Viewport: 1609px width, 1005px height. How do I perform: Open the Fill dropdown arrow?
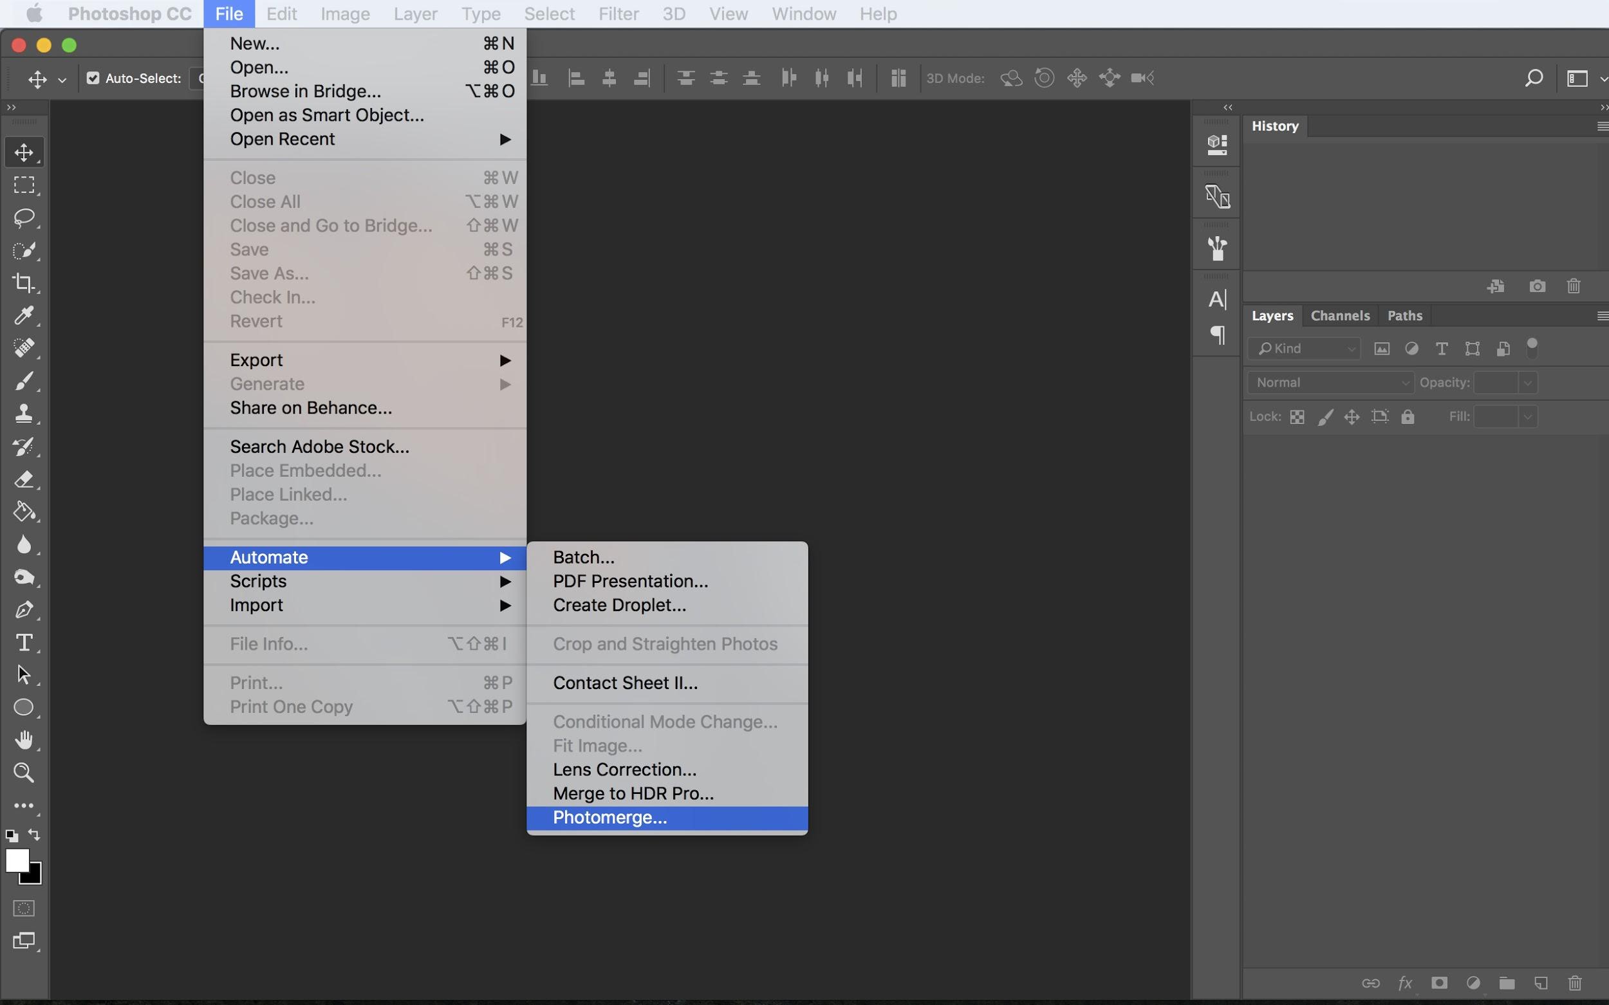coord(1527,417)
